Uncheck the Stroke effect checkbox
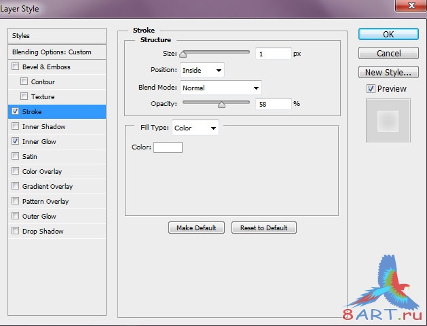The width and height of the screenshot is (427, 326). click(16, 112)
